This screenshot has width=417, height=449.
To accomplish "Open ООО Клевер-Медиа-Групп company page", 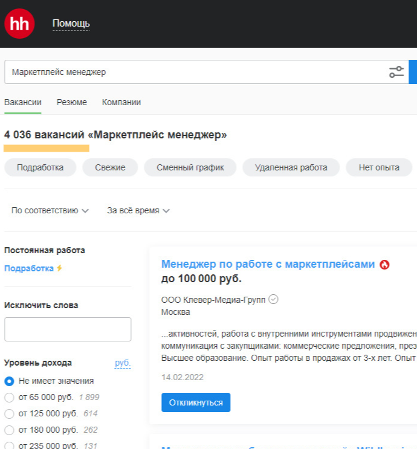I will tap(213, 300).
